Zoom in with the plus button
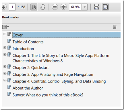124x110 pixels. pos(63,7)
